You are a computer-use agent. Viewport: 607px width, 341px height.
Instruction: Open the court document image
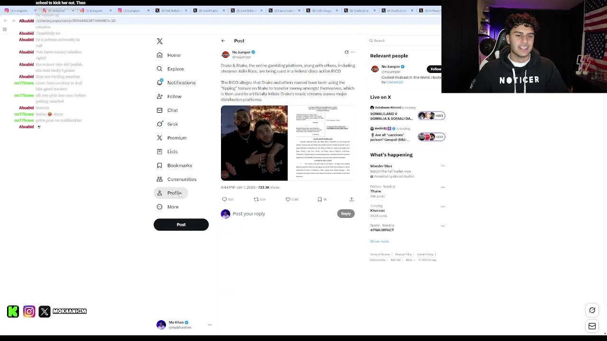(x=322, y=143)
